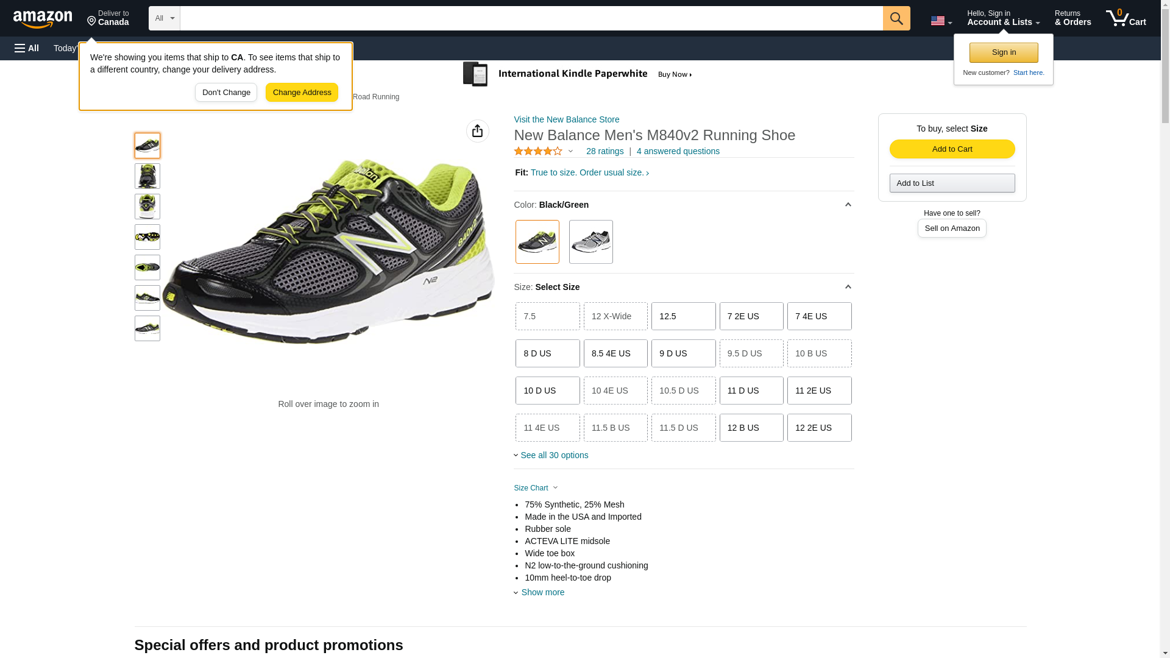Select size 8 D US
Screen dimensions: 1170x658
coord(547,353)
